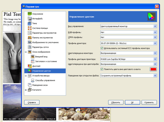Click the Изображение по умолчанию icon

pos(30,42)
